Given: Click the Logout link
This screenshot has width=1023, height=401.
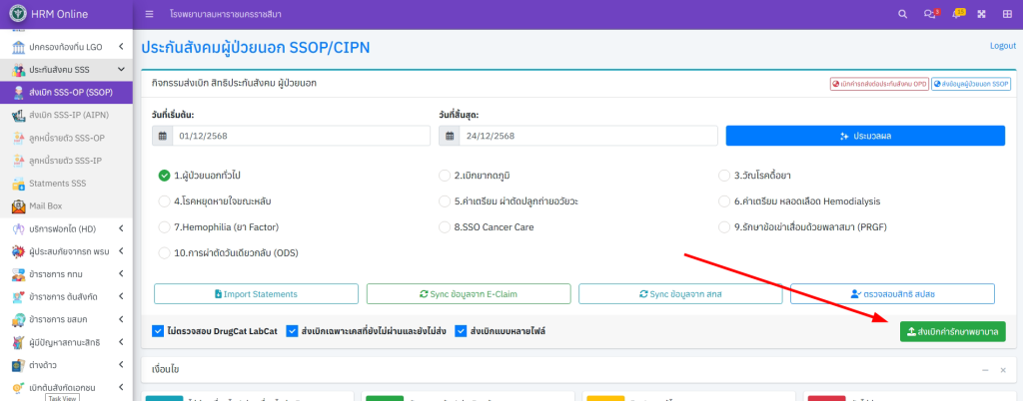Looking at the screenshot, I should (x=1002, y=46).
